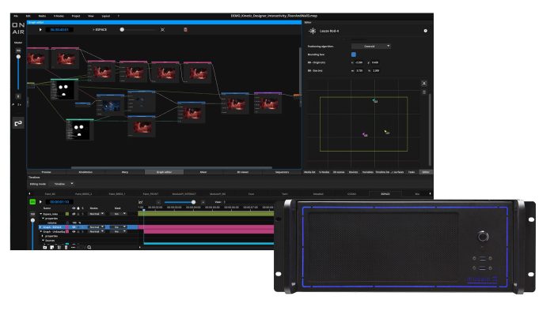Toggle visibility eye of selected Graph layer

pos(74,227)
